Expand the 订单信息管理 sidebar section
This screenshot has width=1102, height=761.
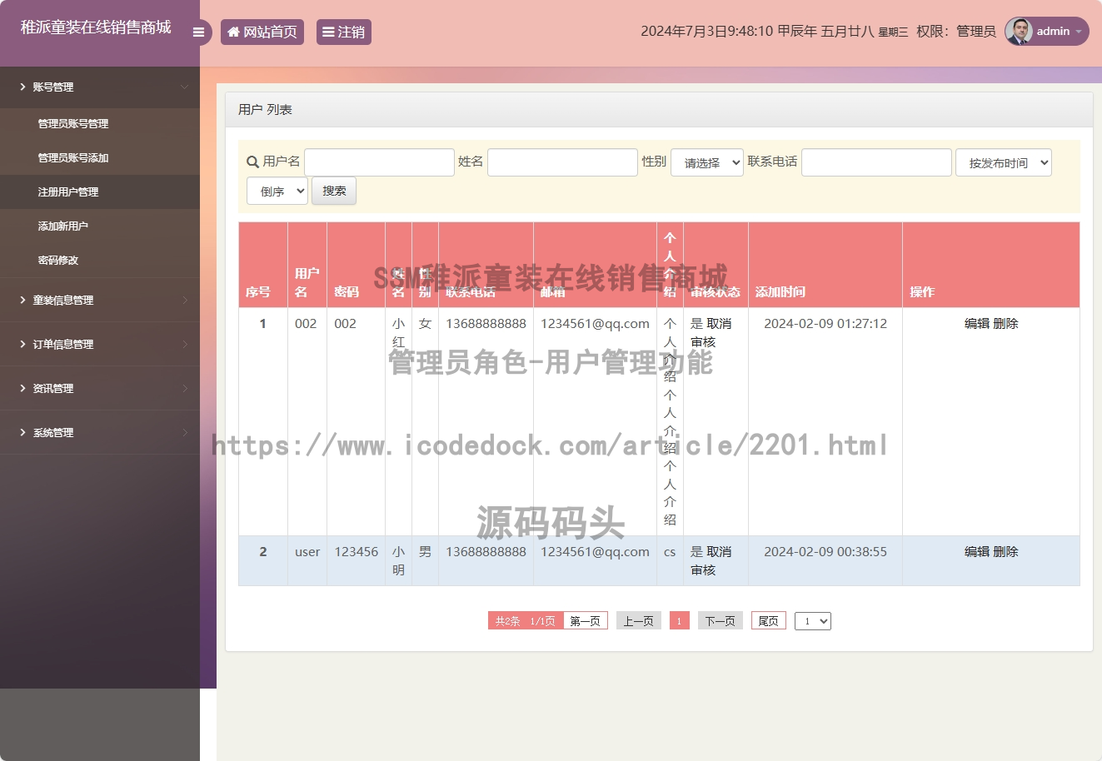pyautogui.click(x=100, y=344)
